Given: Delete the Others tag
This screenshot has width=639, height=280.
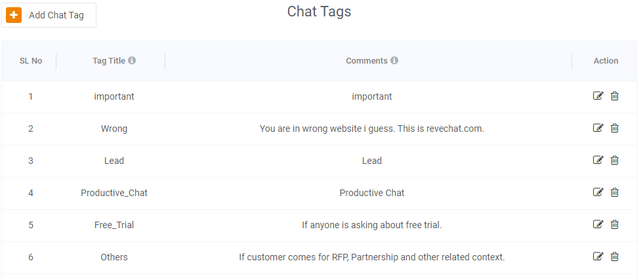Looking at the screenshot, I should point(615,257).
